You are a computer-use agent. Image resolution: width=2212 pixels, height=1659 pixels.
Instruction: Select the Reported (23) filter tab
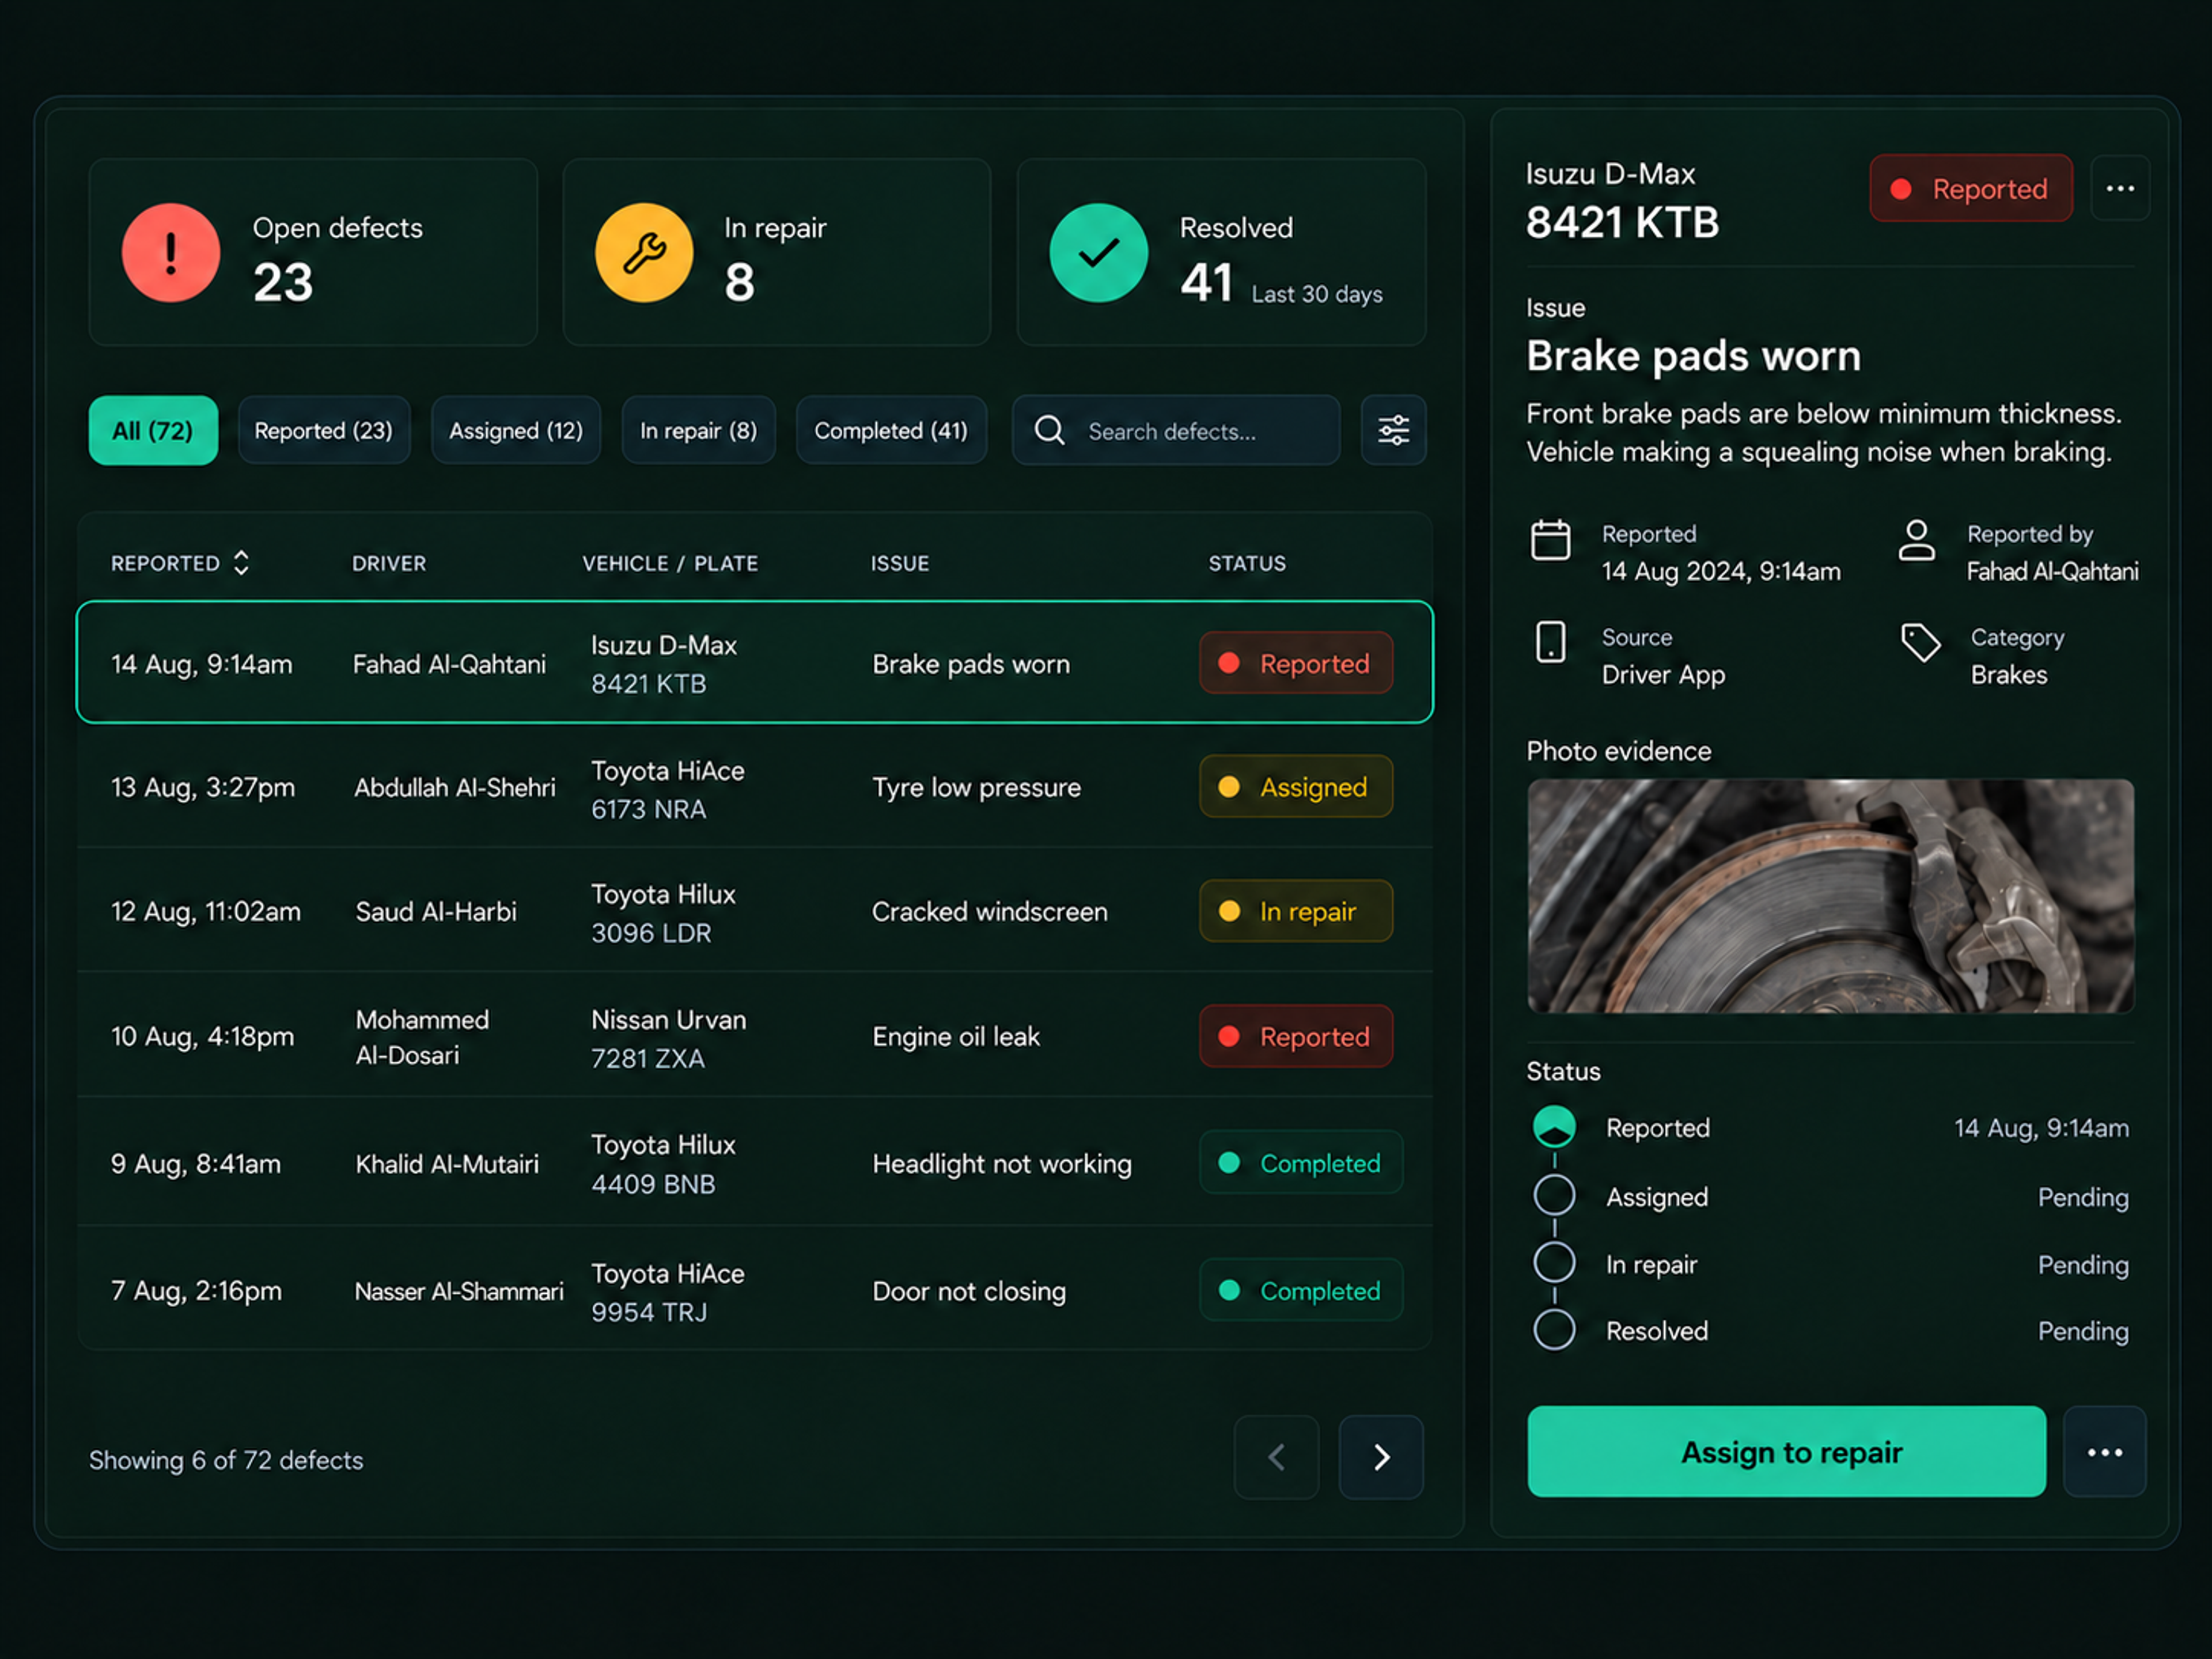tap(324, 431)
